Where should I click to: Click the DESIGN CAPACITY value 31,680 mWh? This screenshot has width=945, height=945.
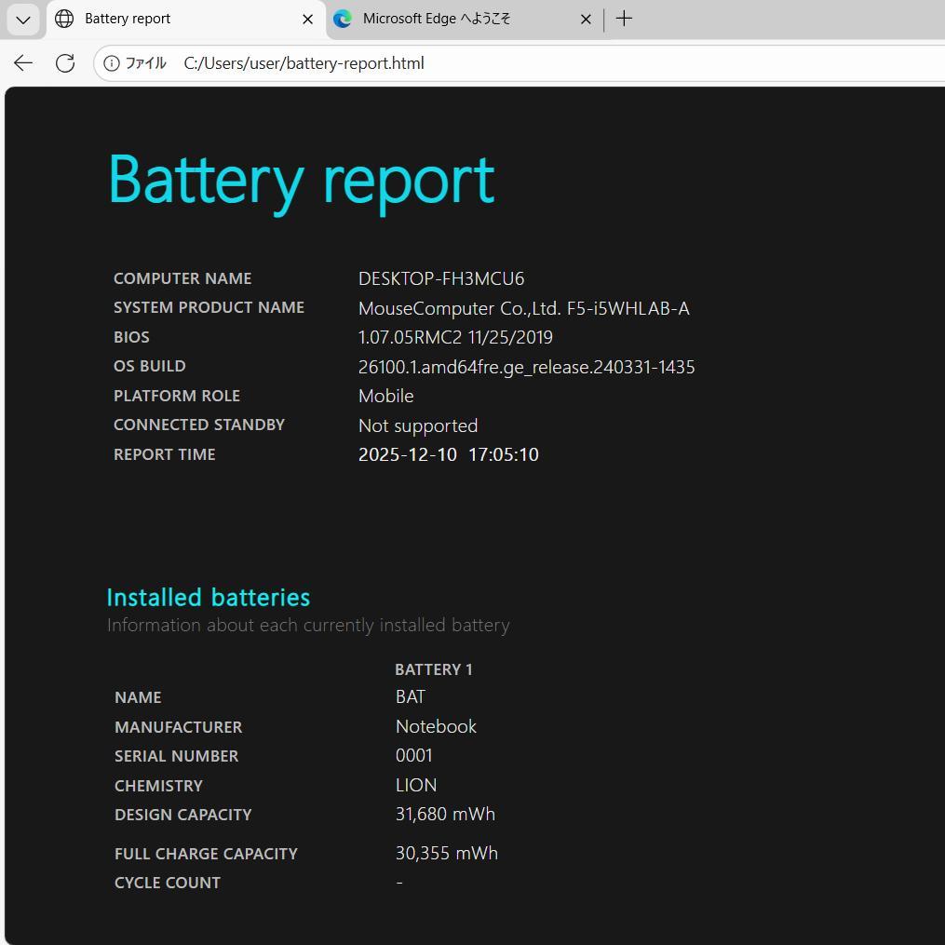[445, 814]
